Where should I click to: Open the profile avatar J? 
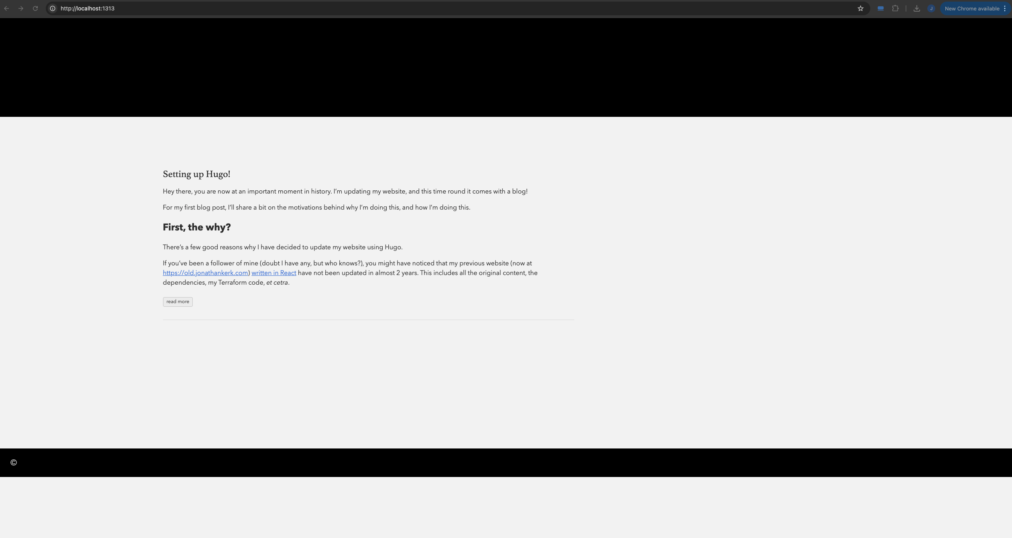[931, 8]
